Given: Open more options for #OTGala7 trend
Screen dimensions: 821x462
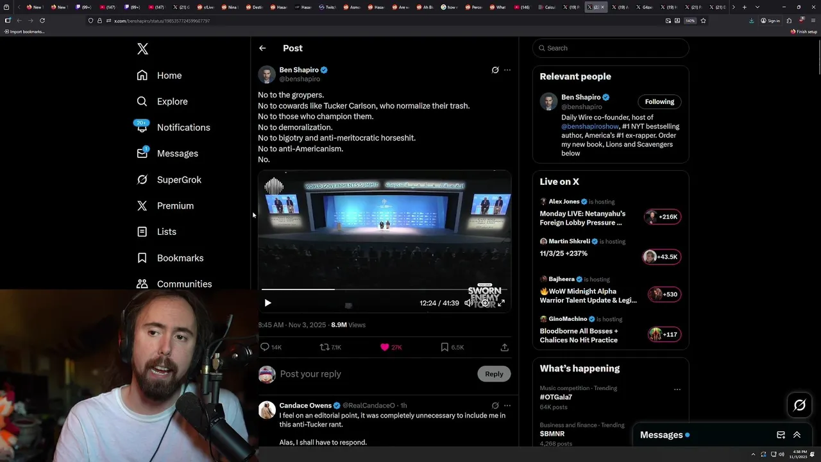Looking at the screenshot, I should [x=677, y=389].
